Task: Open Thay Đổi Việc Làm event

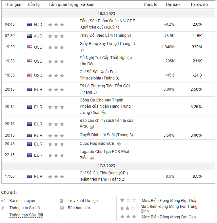Action: [105, 35]
